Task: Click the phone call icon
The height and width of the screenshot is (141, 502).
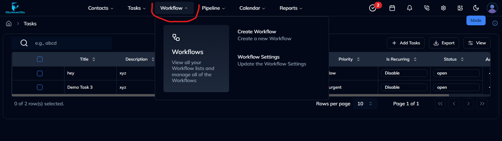Action: tap(426, 8)
